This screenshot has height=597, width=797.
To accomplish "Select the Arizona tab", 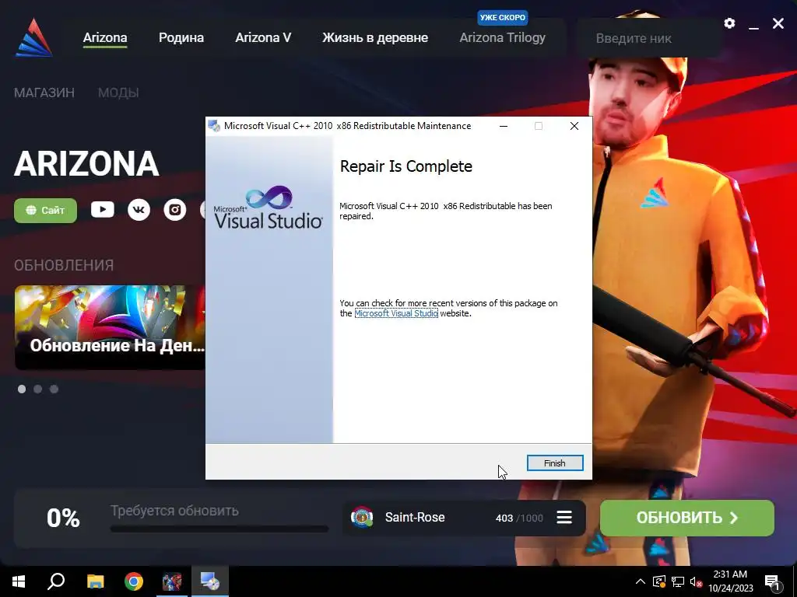I will click(105, 37).
